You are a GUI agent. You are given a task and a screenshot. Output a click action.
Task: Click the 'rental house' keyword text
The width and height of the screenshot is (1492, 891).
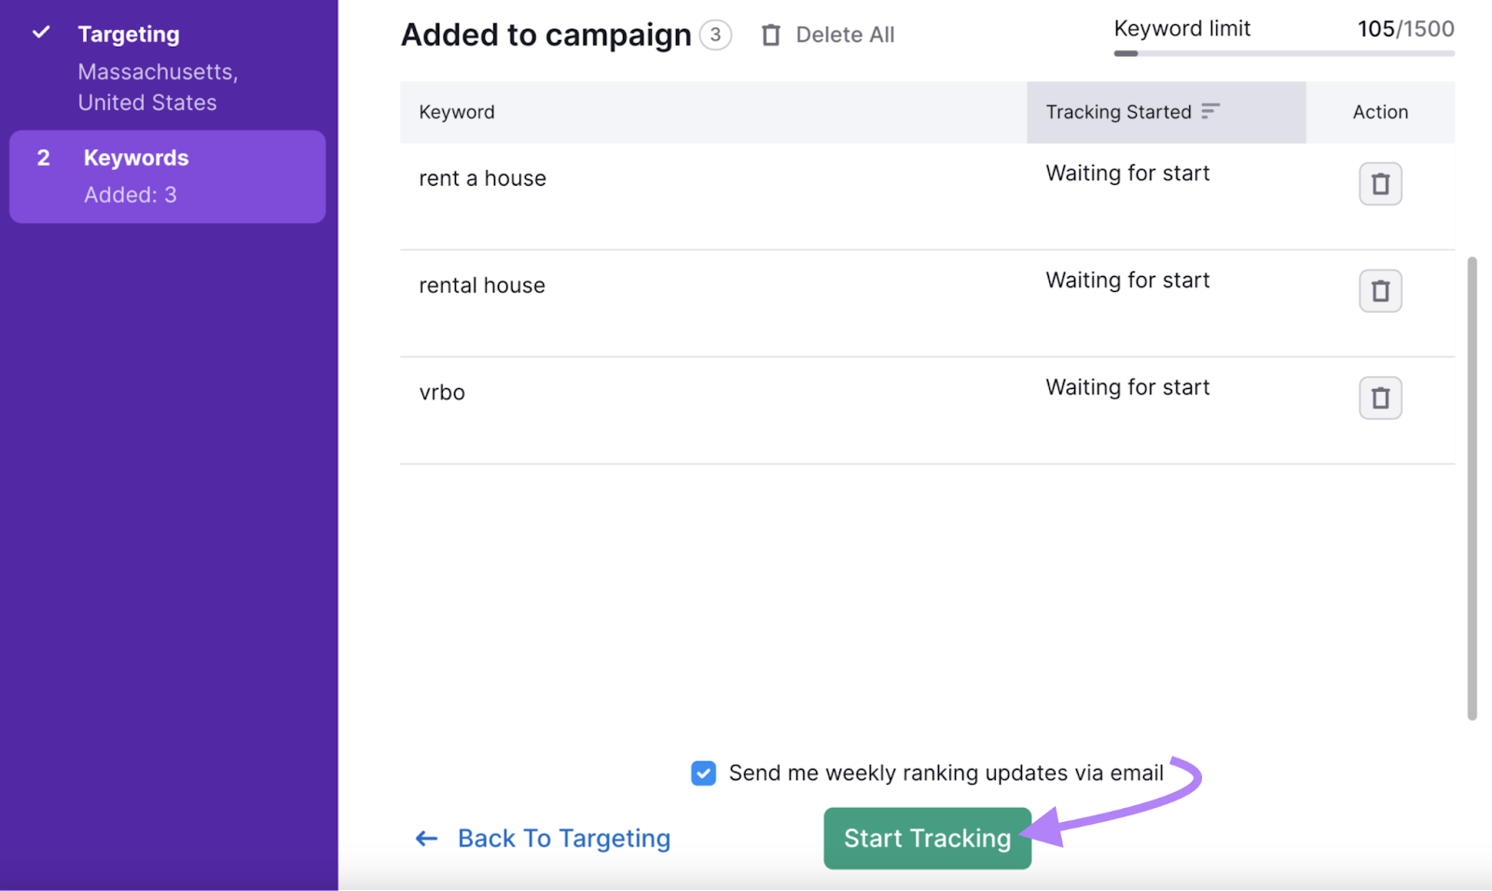[482, 285]
